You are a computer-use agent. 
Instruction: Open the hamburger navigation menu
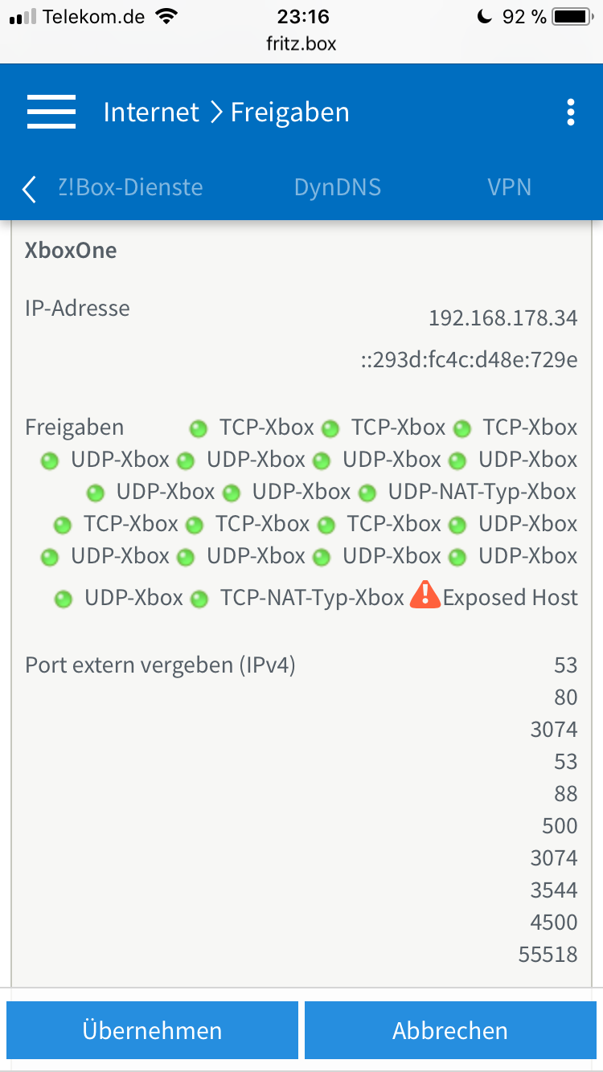tap(51, 112)
